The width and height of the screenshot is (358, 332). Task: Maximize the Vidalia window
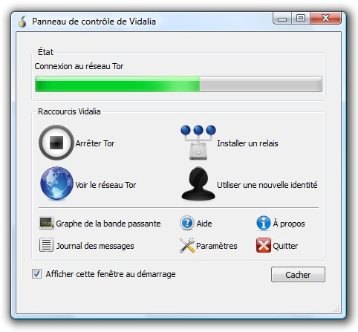tap(301, 19)
